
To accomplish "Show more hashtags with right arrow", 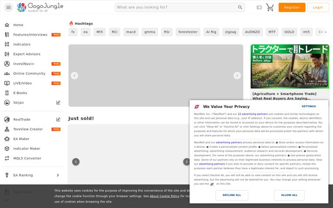I will 326,32.
